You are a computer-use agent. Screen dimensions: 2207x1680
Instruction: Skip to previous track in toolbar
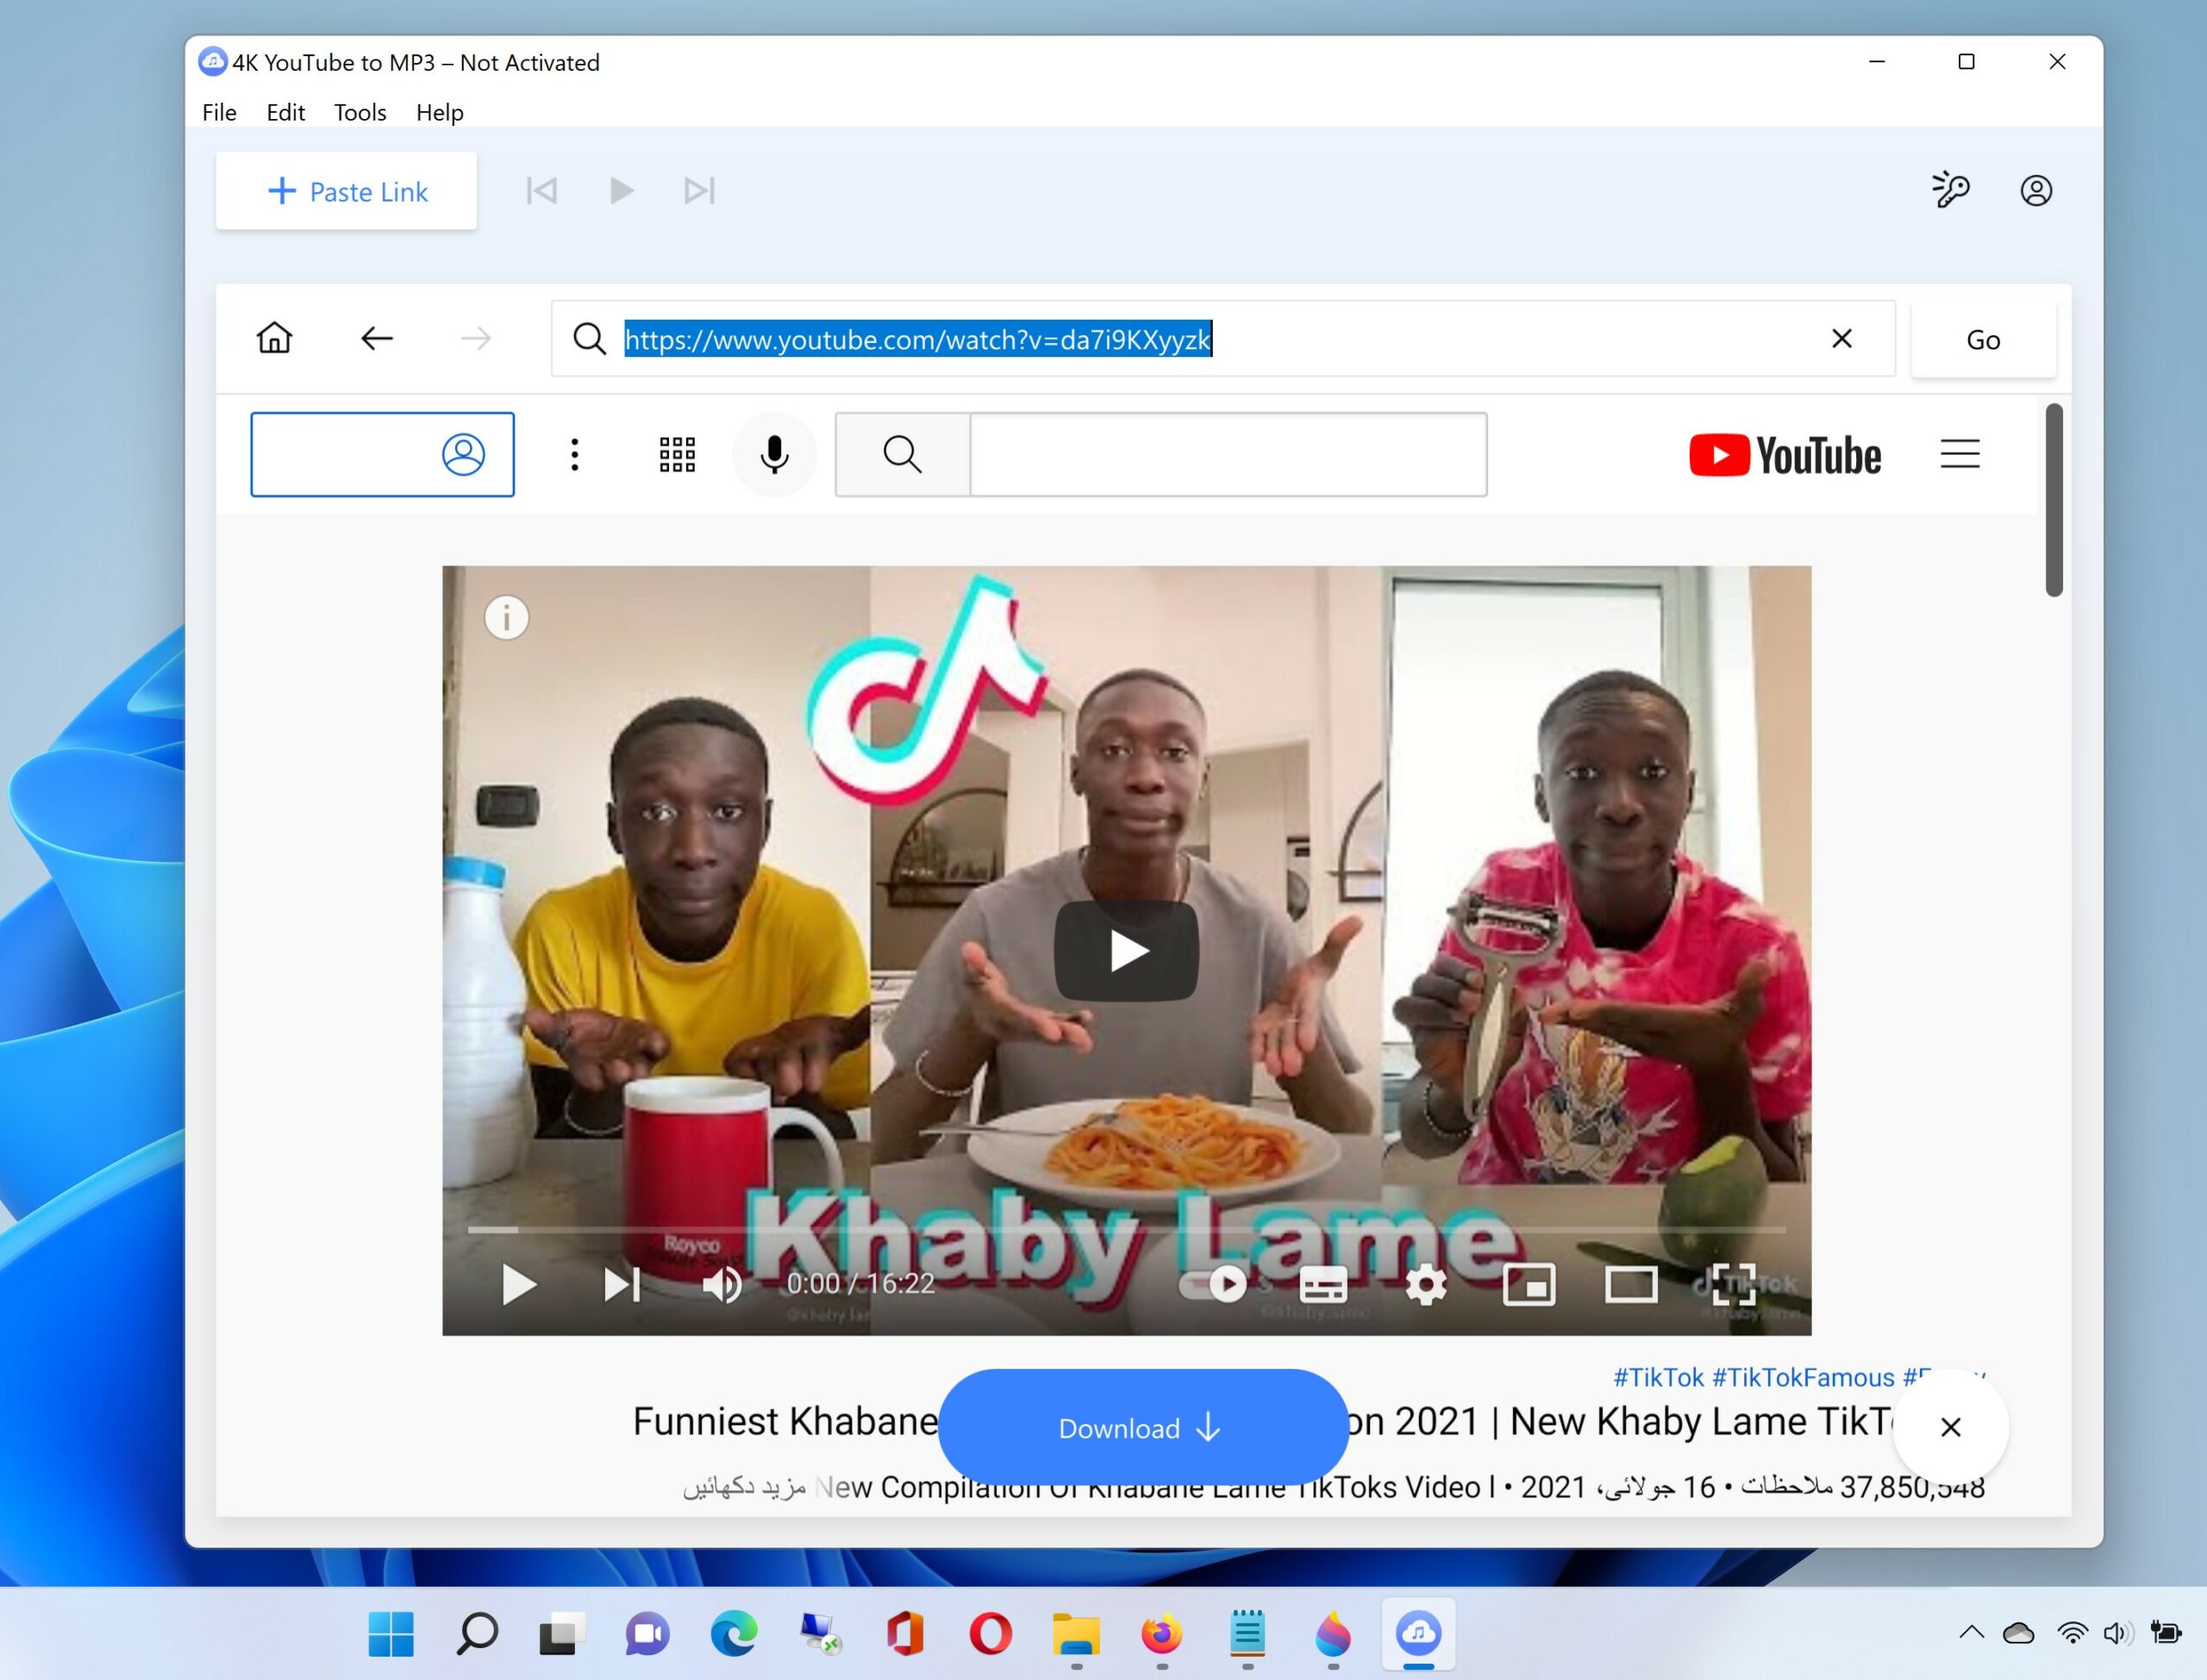tap(542, 190)
